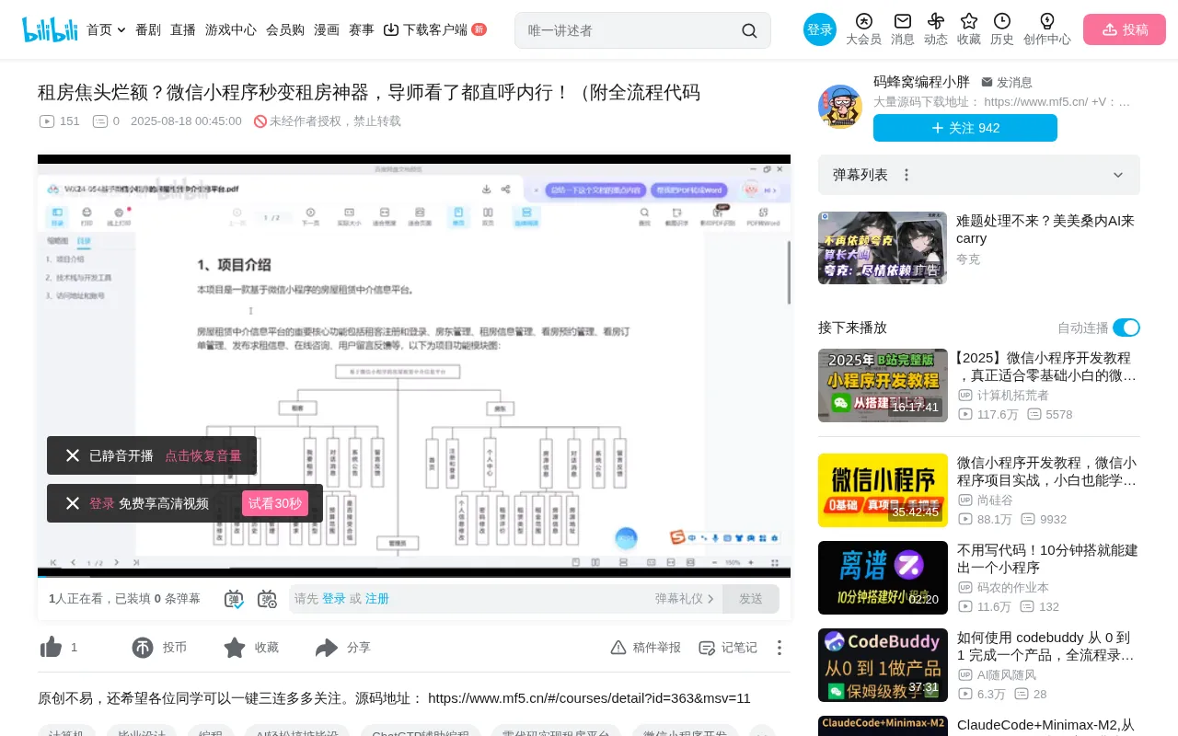
Task: Open 漫画 navigation item
Action: coord(327,29)
